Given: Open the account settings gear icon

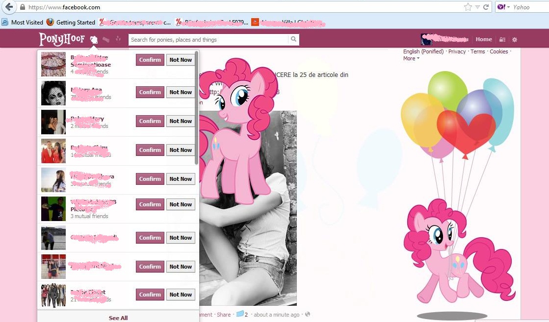Looking at the screenshot, I should pos(515,40).
